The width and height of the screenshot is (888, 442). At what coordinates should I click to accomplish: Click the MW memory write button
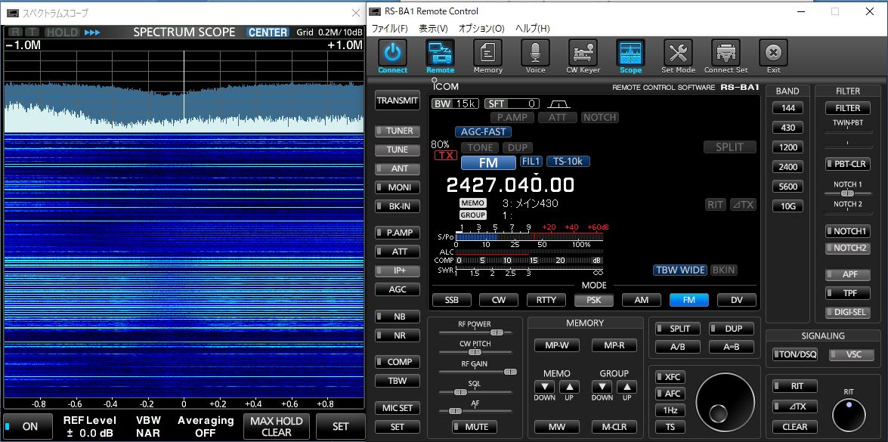(x=557, y=427)
